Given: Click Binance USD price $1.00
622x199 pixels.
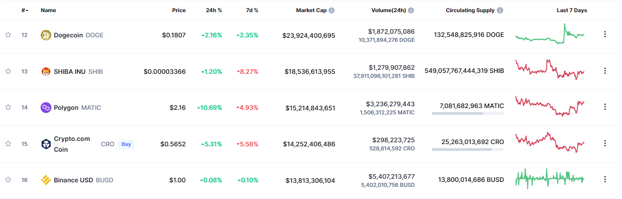Looking at the screenshot, I should pyautogui.click(x=177, y=180).
